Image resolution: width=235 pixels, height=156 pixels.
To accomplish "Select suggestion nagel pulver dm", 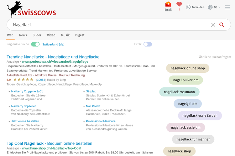I will coord(186,80).
